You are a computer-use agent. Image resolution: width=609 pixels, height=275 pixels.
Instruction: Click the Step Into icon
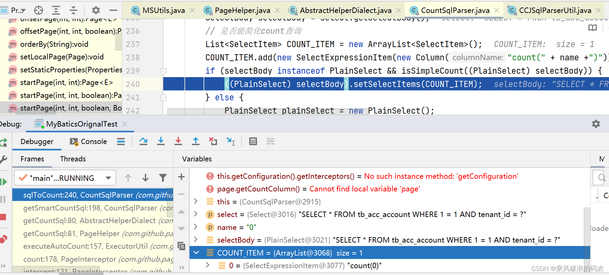pyautogui.click(x=161, y=141)
